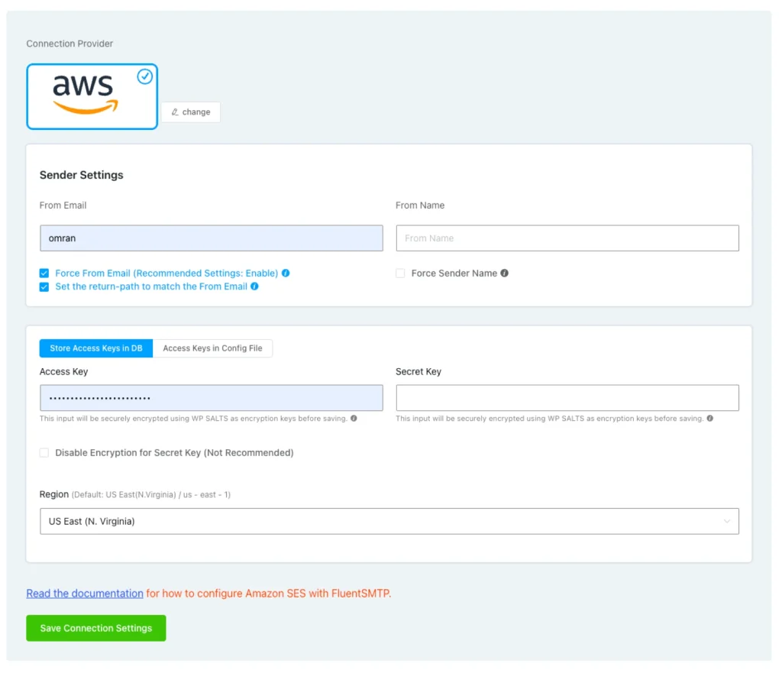This screenshot has height=673, width=782.
Task: Click the Region dropdown chevron arrow
Action: tap(727, 521)
